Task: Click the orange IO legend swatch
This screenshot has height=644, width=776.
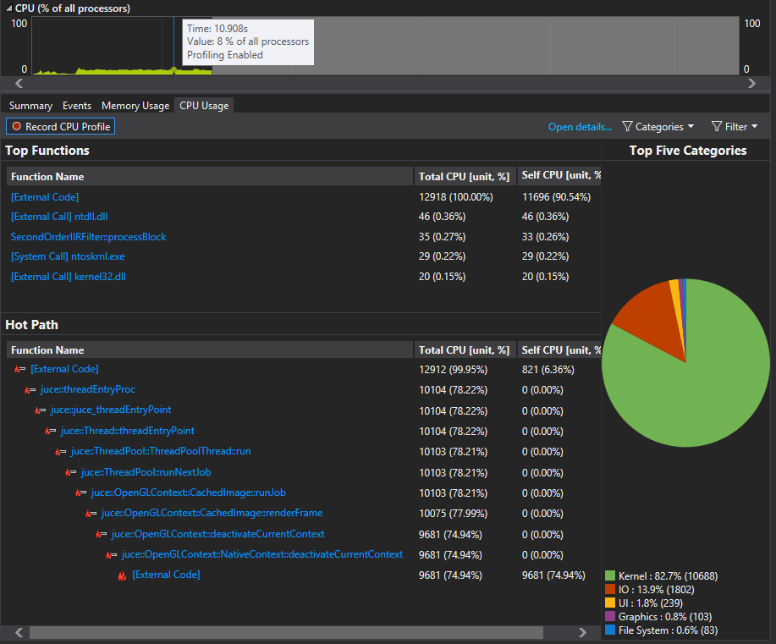Action: coord(610,590)
